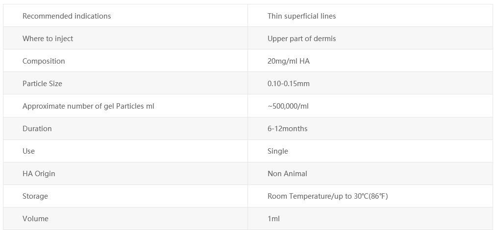Click the 'Where to inject' row label
Image resolution: width=495 pixels, height=230 pixels.
tap(48, 39)
